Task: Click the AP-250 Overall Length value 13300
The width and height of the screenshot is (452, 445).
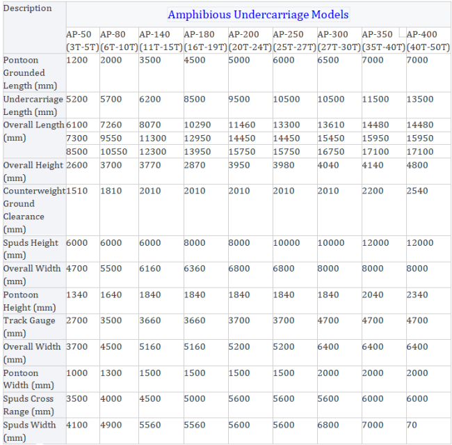Action: click(x=286, y=125)
